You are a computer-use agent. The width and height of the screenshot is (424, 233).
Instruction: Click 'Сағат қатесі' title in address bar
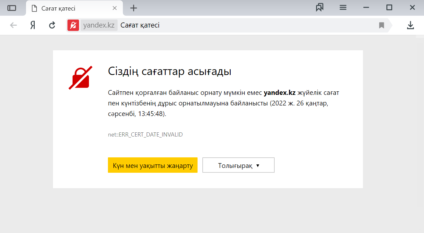click(x=140, y=25)
